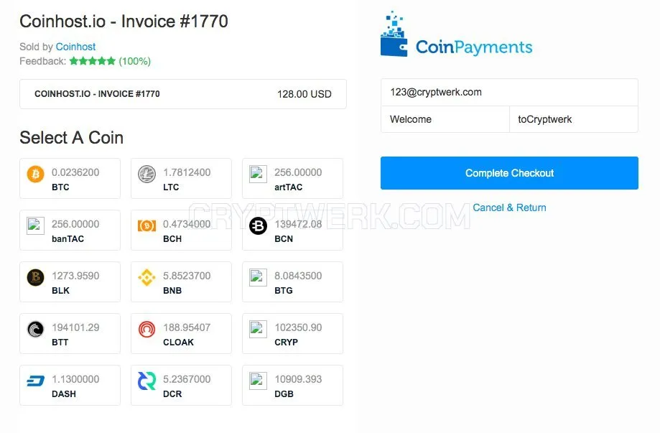Select the Decred DCR icon

click(x=147, y=381)
